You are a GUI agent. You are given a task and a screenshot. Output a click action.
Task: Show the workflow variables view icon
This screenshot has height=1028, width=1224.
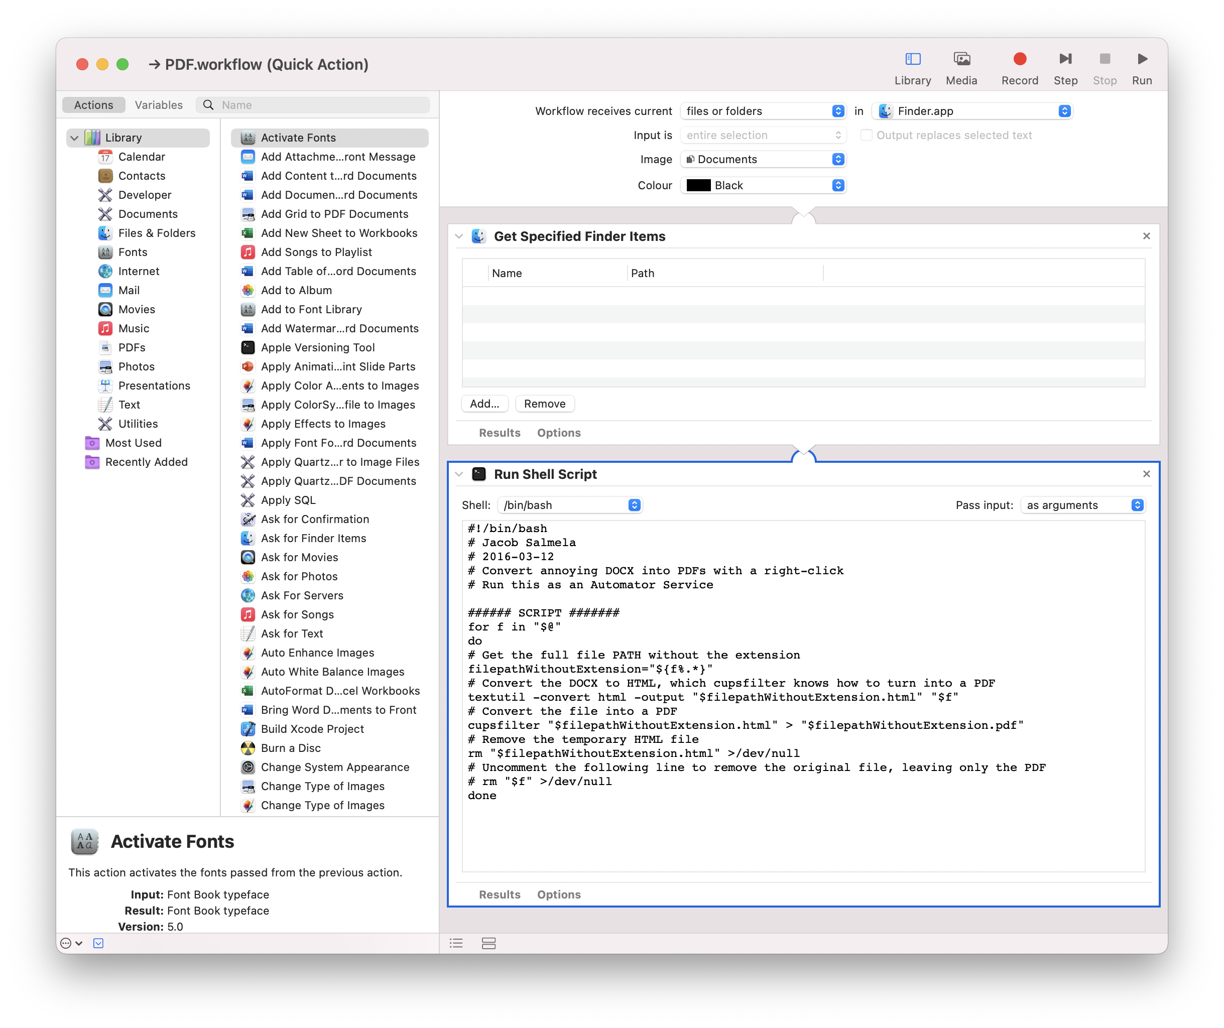(488, 943)
